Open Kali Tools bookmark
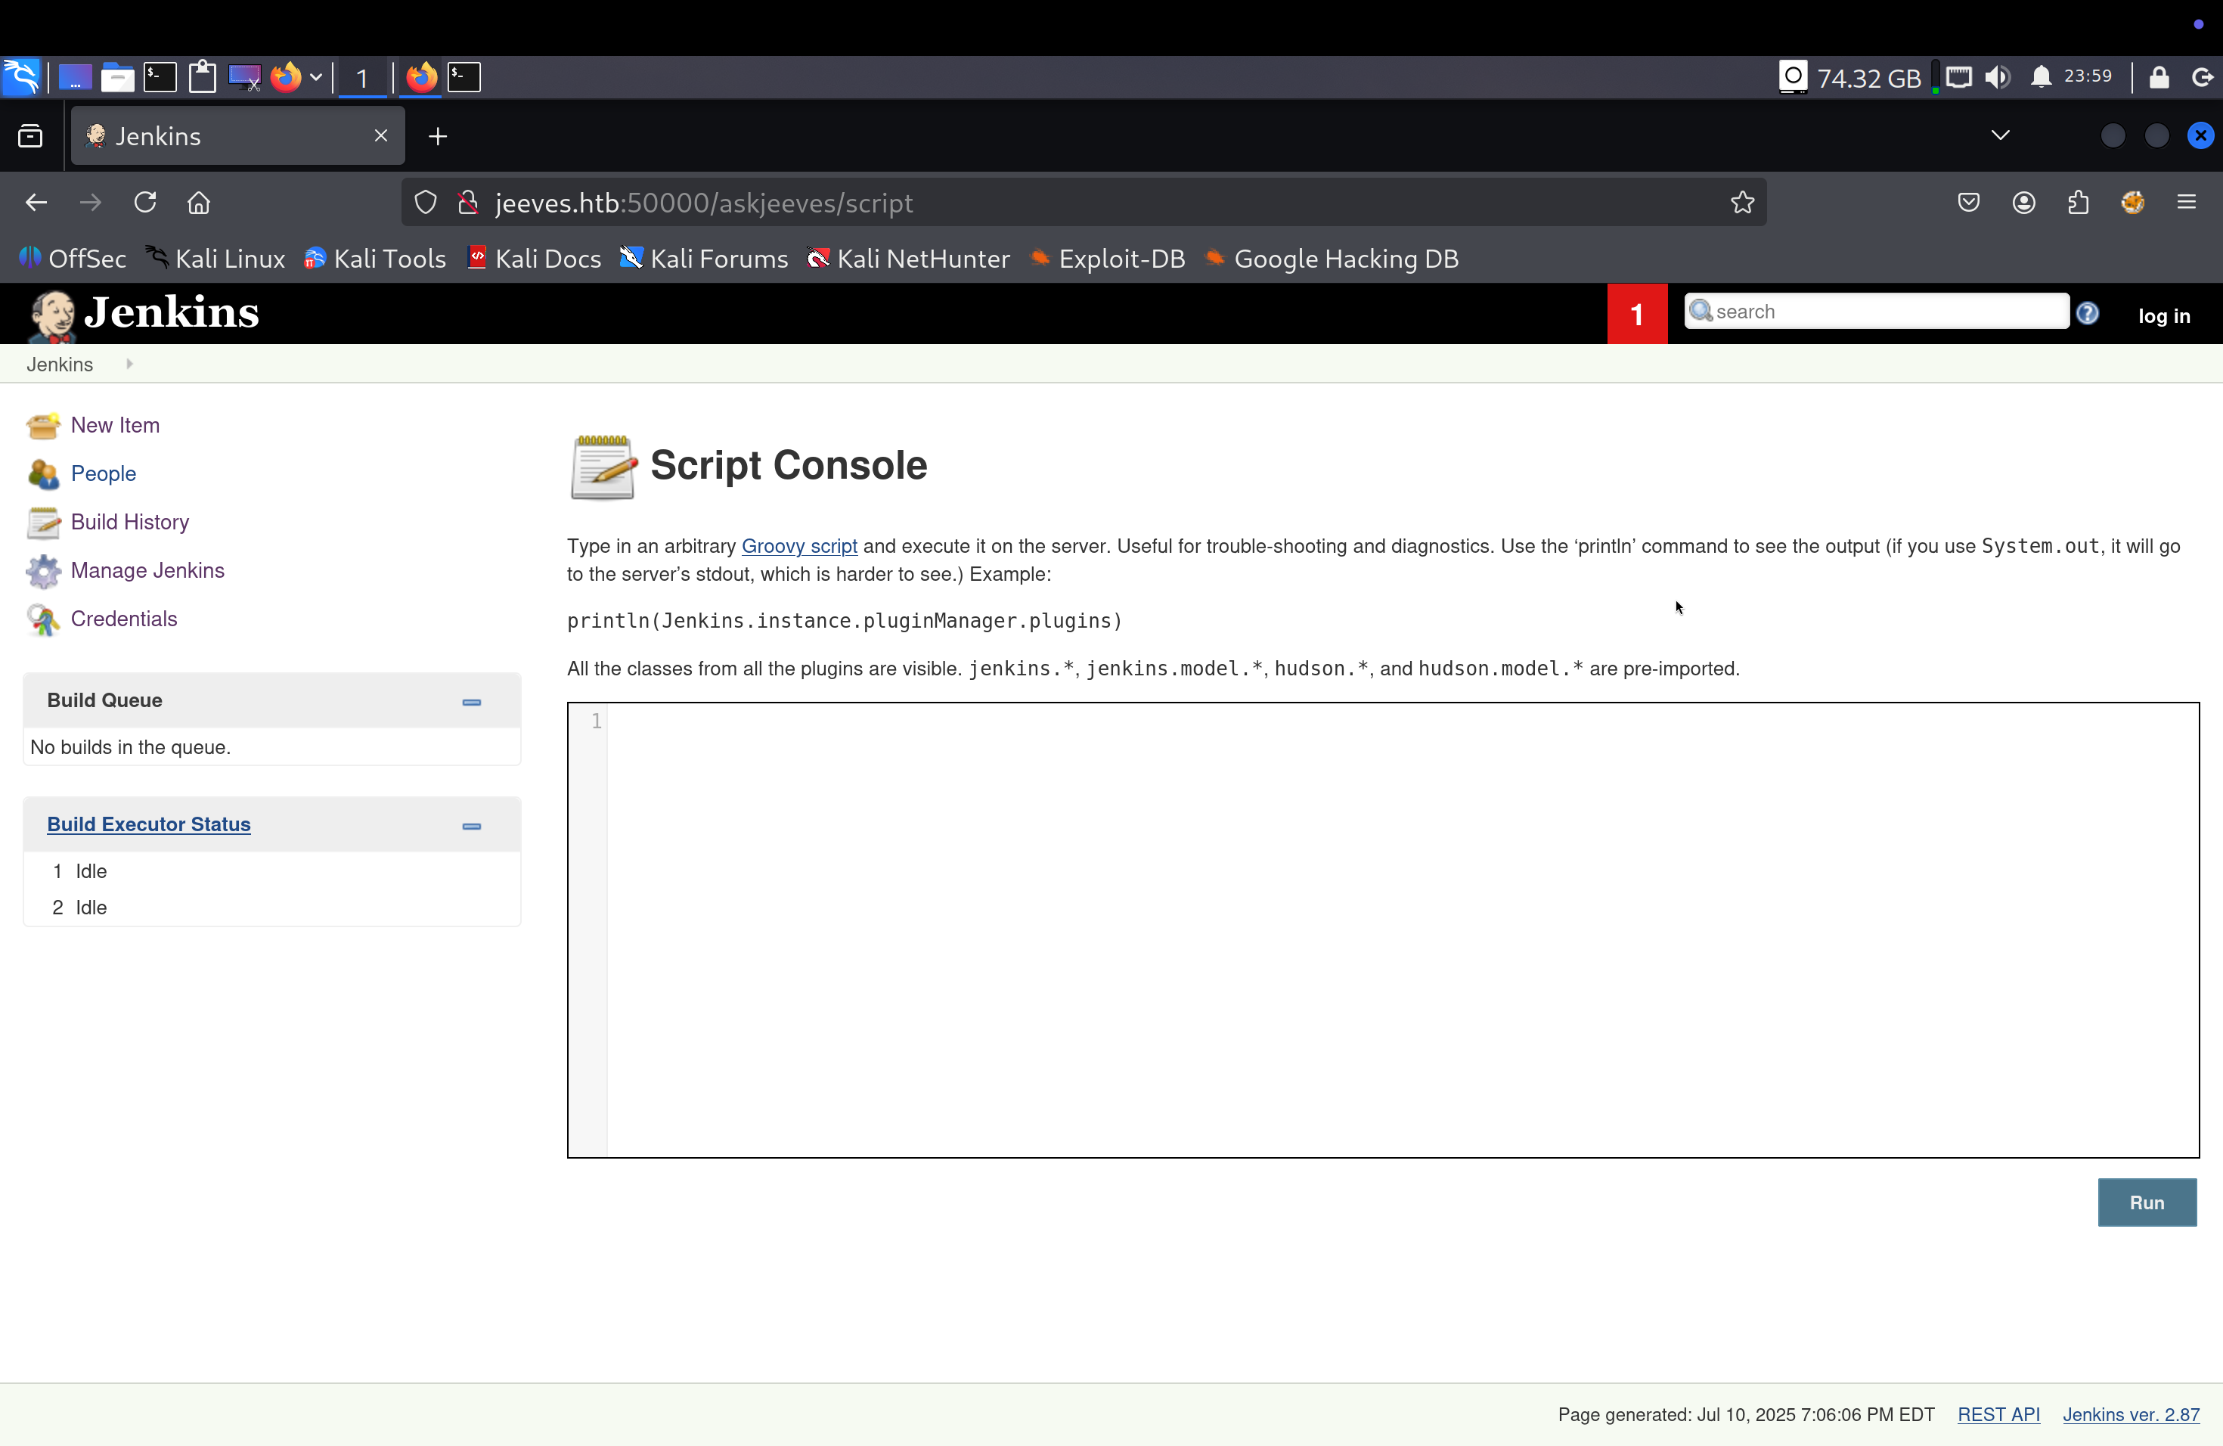This screenshot has width=2223, height=1446. point(374,259)
